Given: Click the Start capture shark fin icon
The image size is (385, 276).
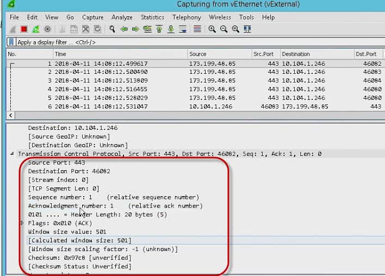Looking at the screenshot, I should 13,29.
